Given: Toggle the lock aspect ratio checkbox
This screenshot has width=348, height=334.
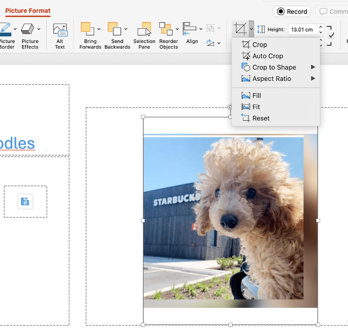Looking at the screenshot, I should [331, 35].
